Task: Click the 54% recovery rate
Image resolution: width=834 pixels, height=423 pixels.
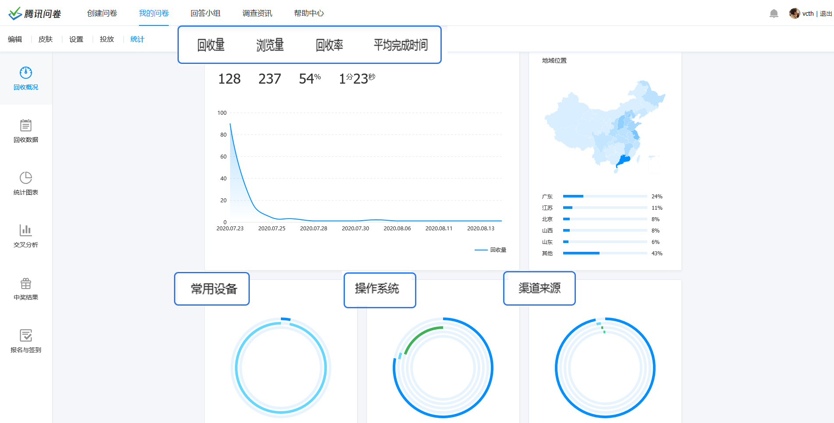Action: 310,79
